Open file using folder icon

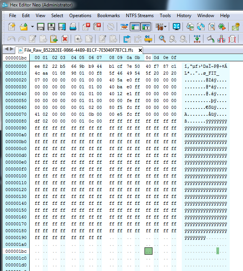coord(24,27)
